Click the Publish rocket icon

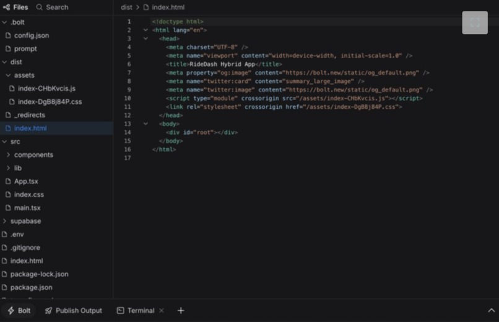(48, 311)
